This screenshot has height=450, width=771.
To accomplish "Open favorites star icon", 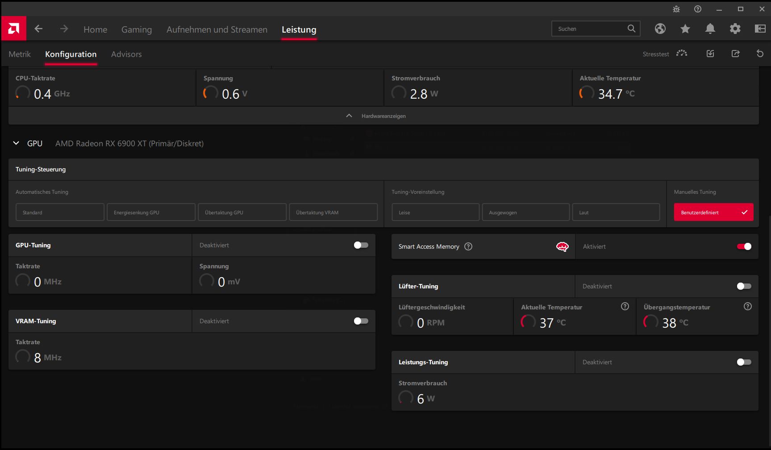I will [685, 29].
